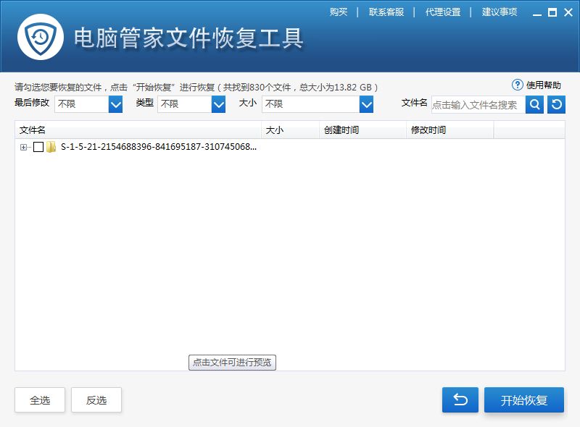Click the refresh search results icon

[x=556, y=104]
